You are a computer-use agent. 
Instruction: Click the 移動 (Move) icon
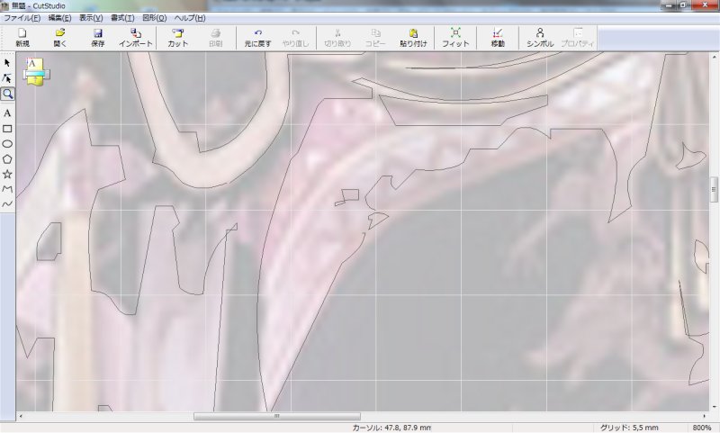pyautogui.click(x=498, y=38)
